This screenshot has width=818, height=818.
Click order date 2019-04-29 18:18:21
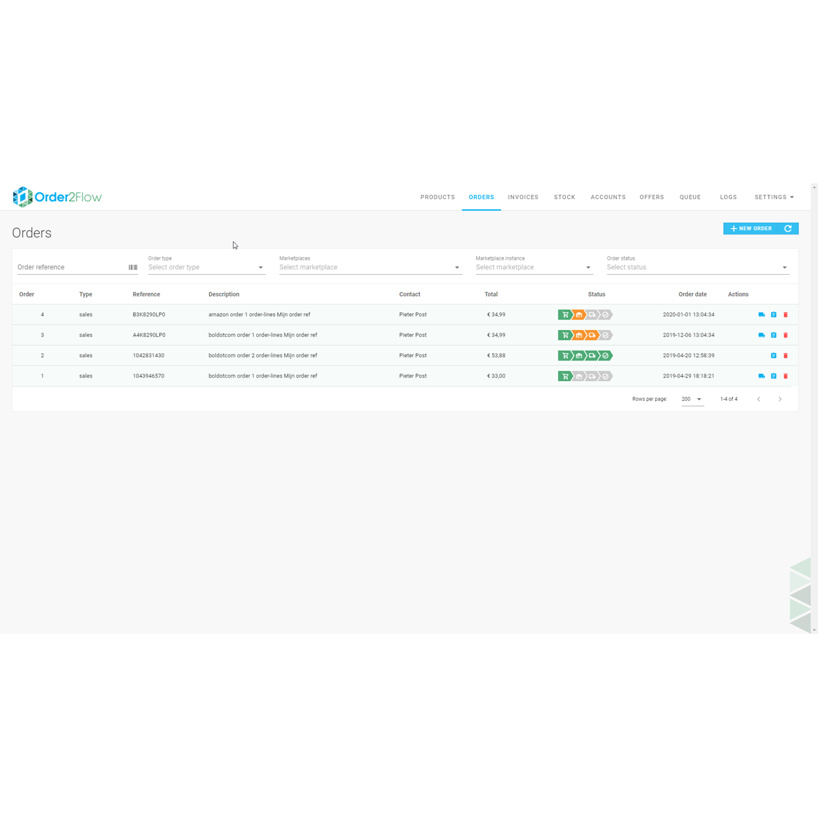point(688,376)
